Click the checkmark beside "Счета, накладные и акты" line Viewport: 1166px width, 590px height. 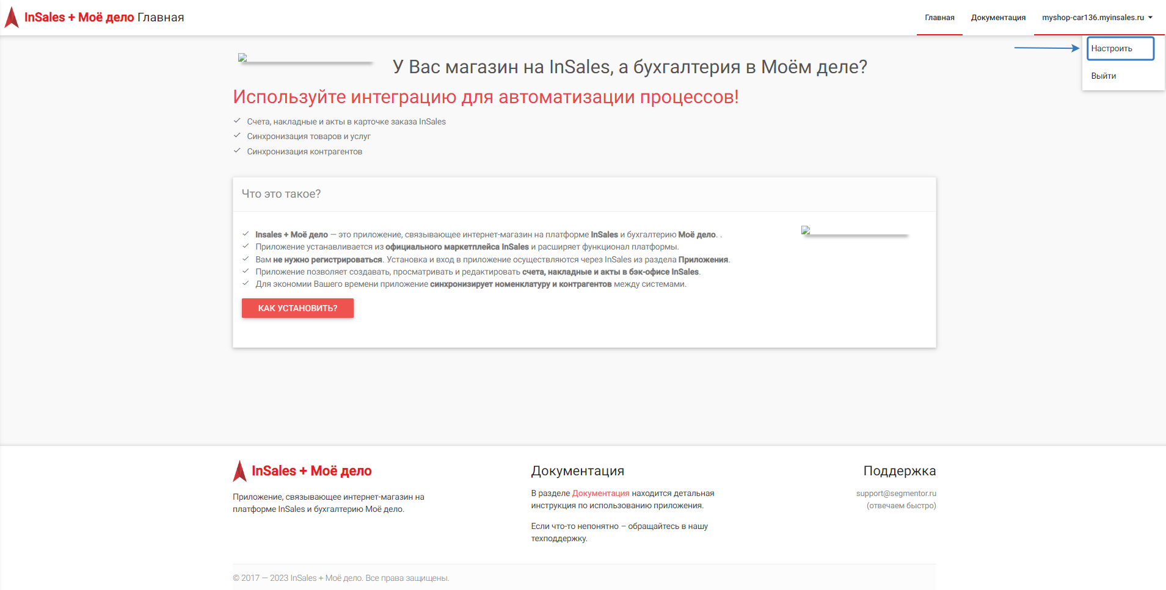coord(237,121)
